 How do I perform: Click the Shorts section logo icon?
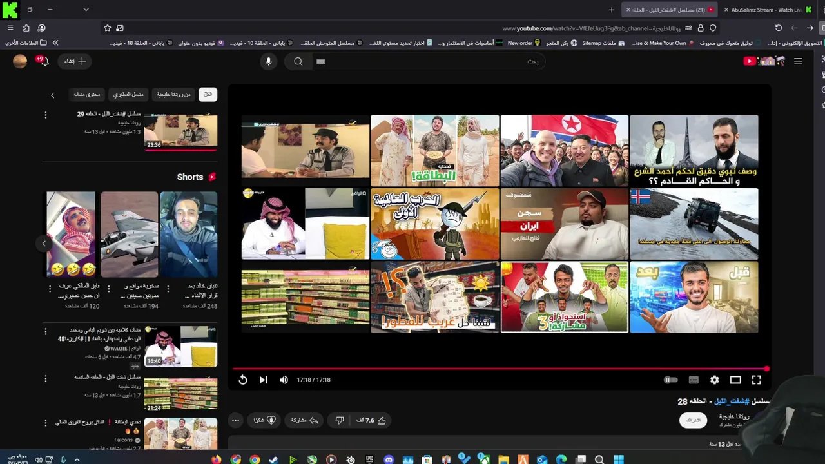pyautogui.click(x=212, y=177)
